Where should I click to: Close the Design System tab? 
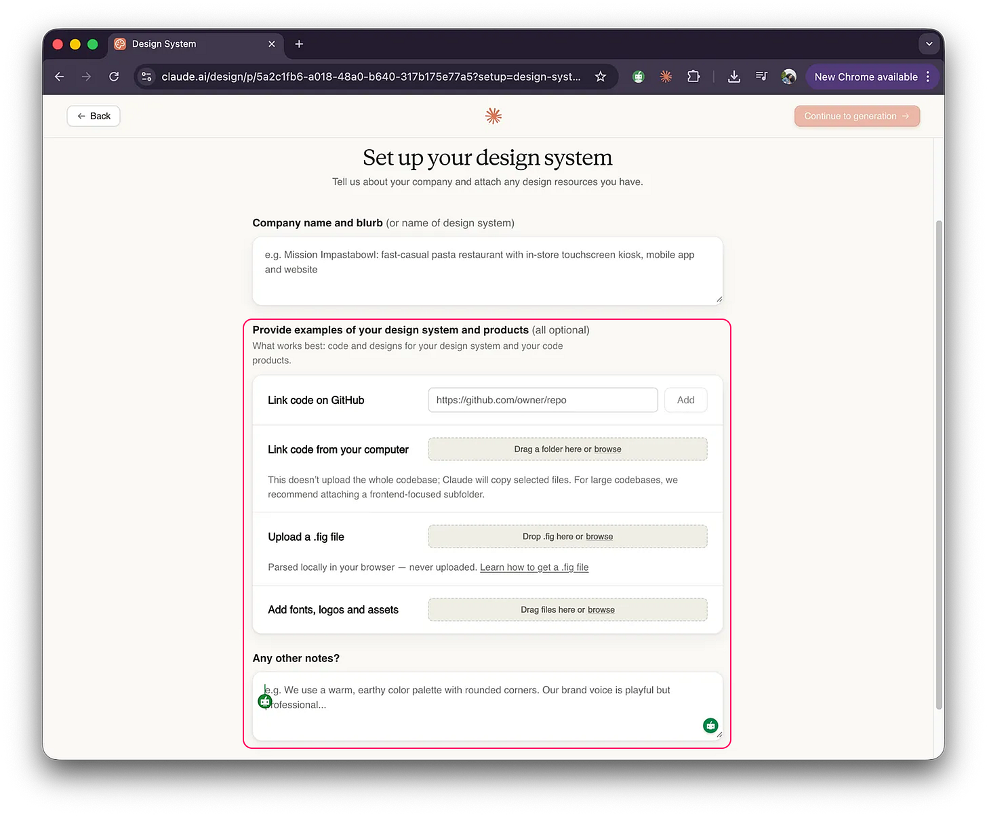pos(272,44)
